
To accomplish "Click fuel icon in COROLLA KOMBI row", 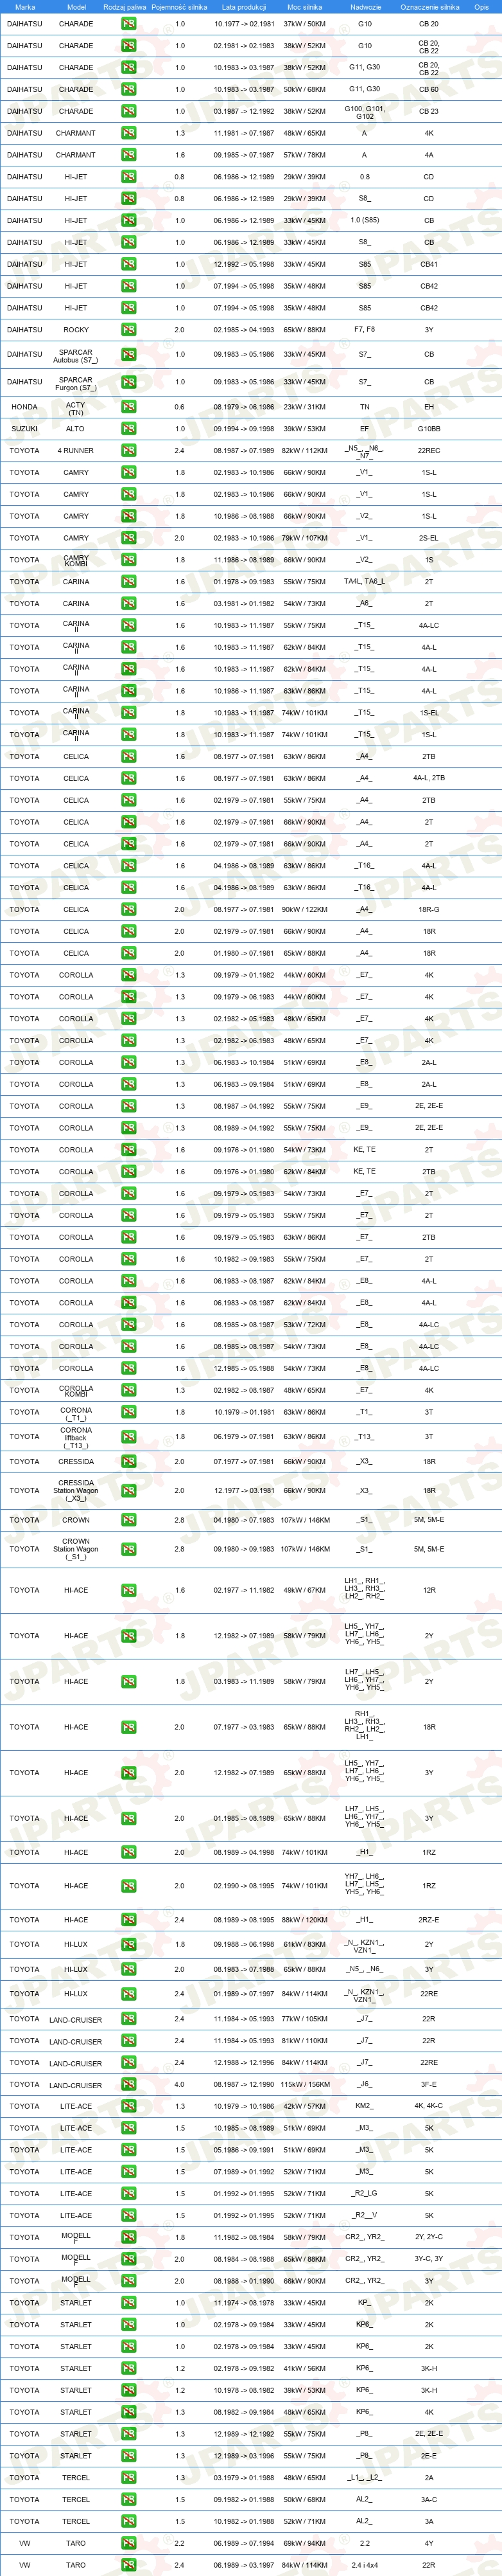I will click(129, 1390).
